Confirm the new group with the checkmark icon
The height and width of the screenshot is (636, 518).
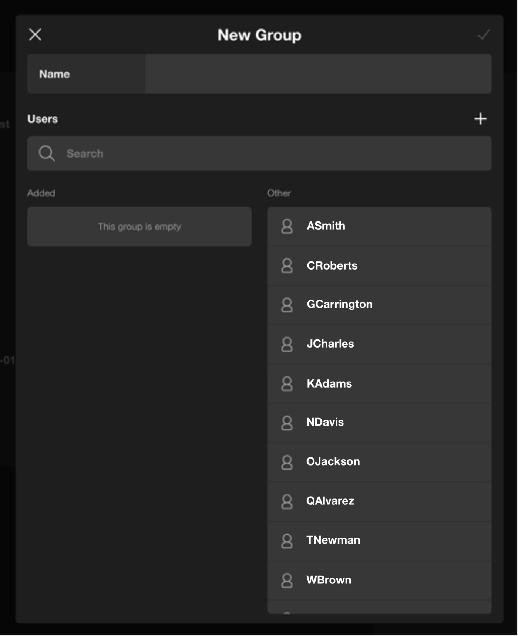(483, 35)
